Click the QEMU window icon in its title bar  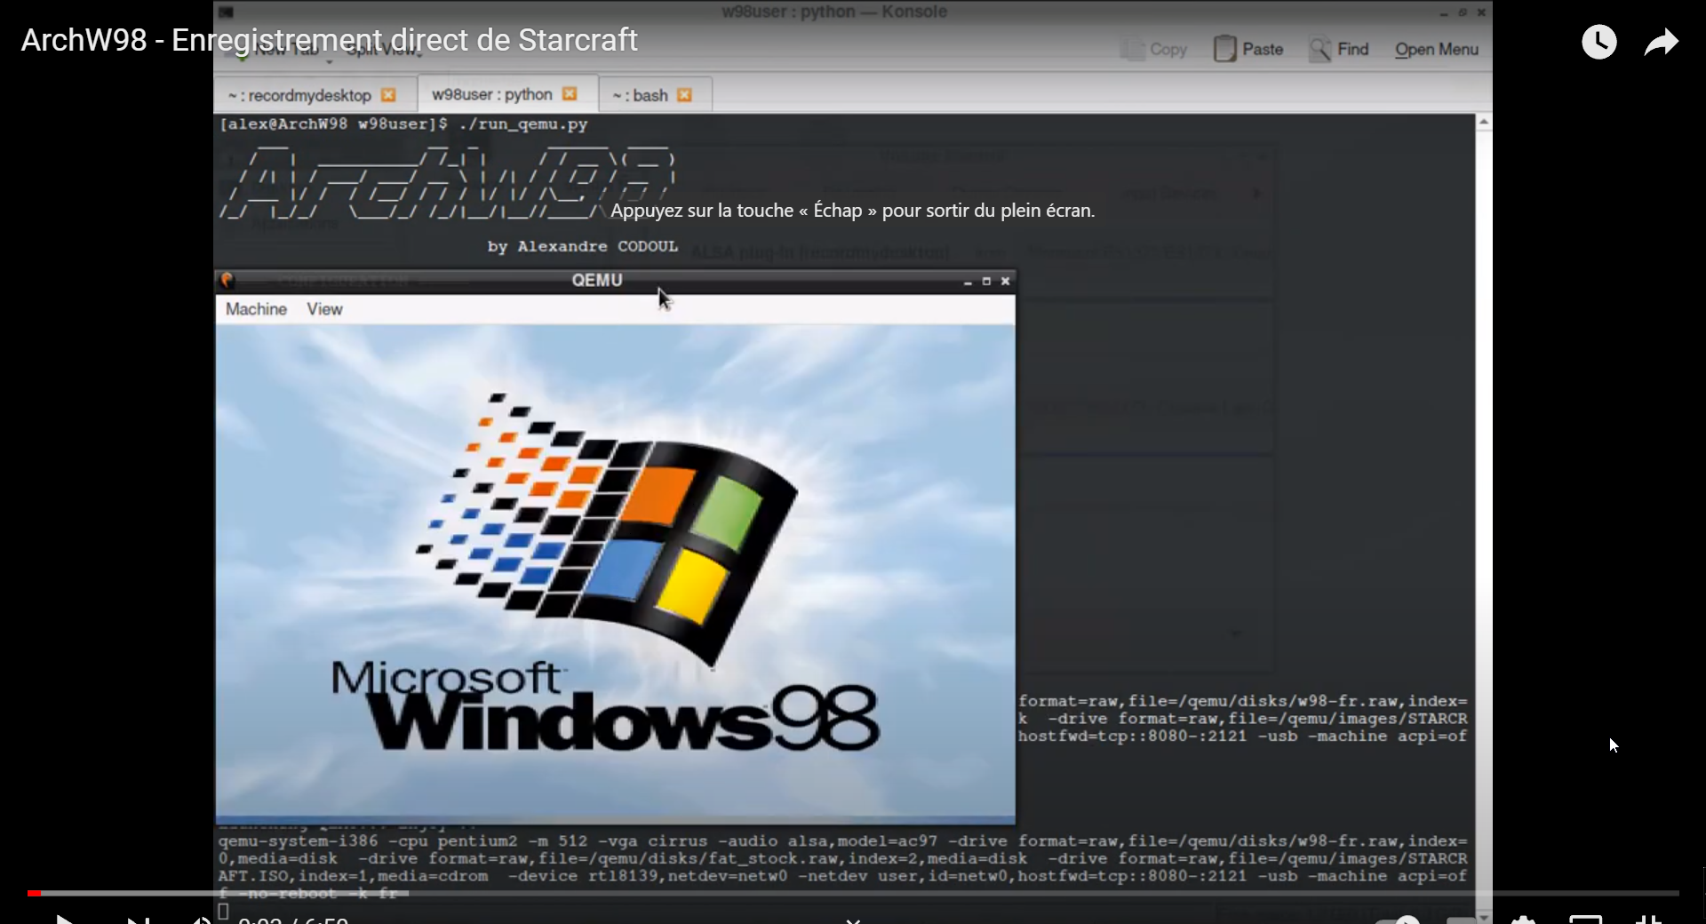pos(227,280)
